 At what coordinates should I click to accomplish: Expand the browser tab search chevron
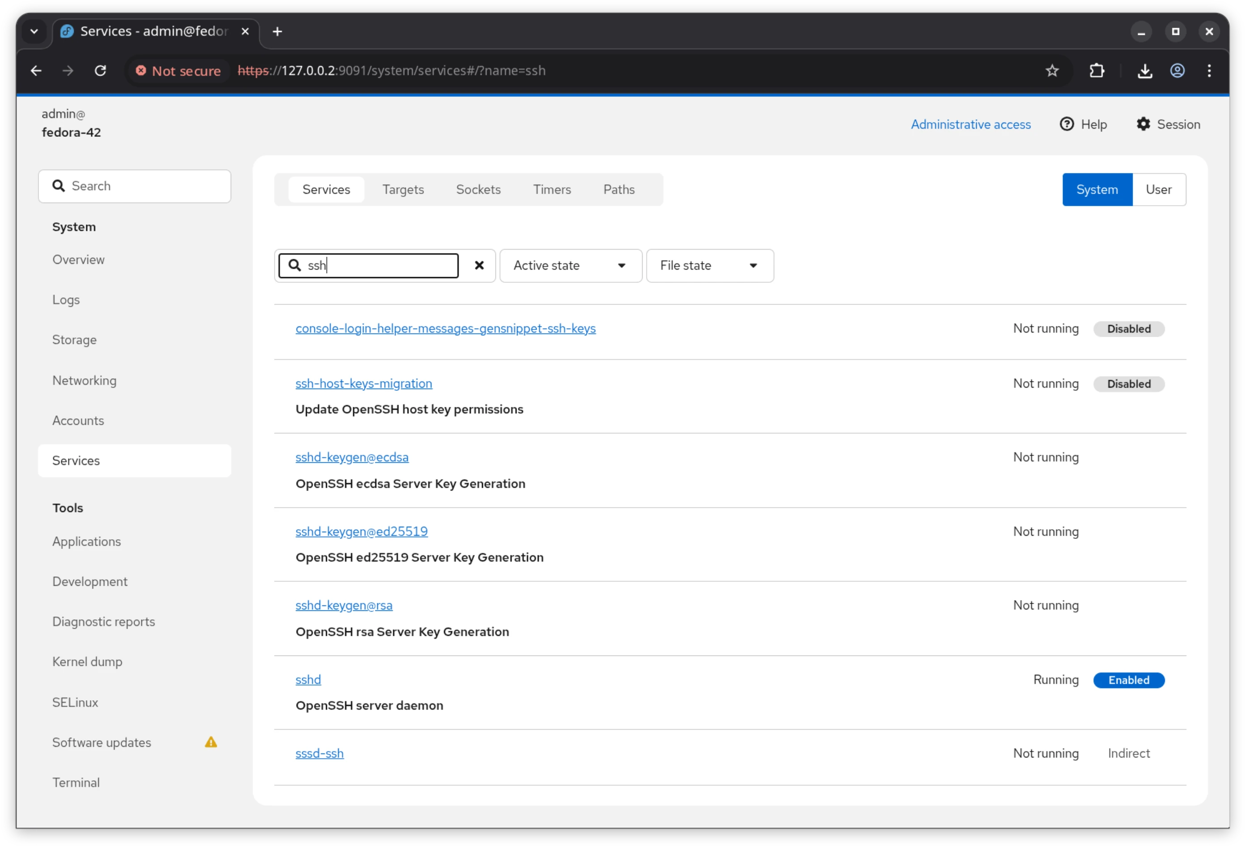(x=34, y=31)
